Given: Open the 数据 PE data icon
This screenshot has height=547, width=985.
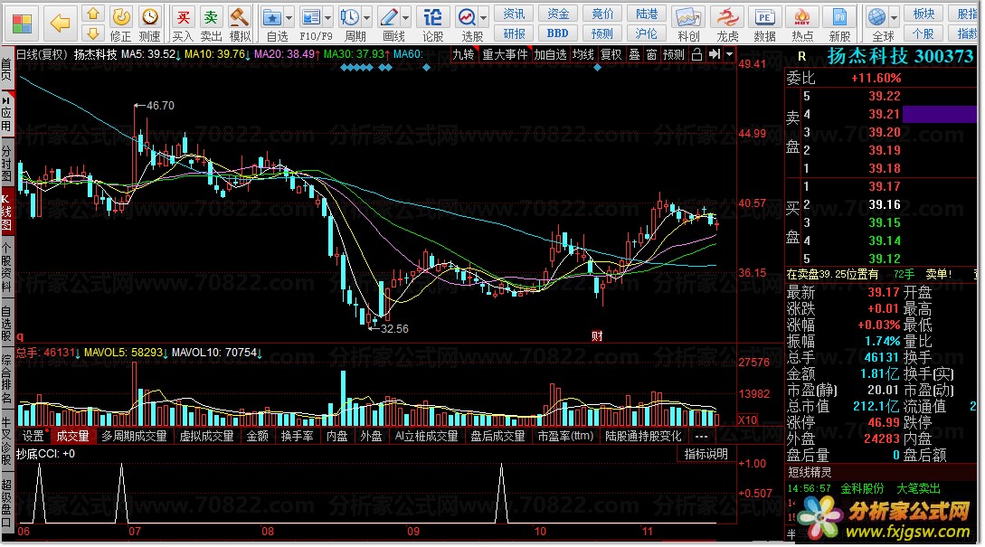Looking at the screenshot, I should [x=764, y=24].
